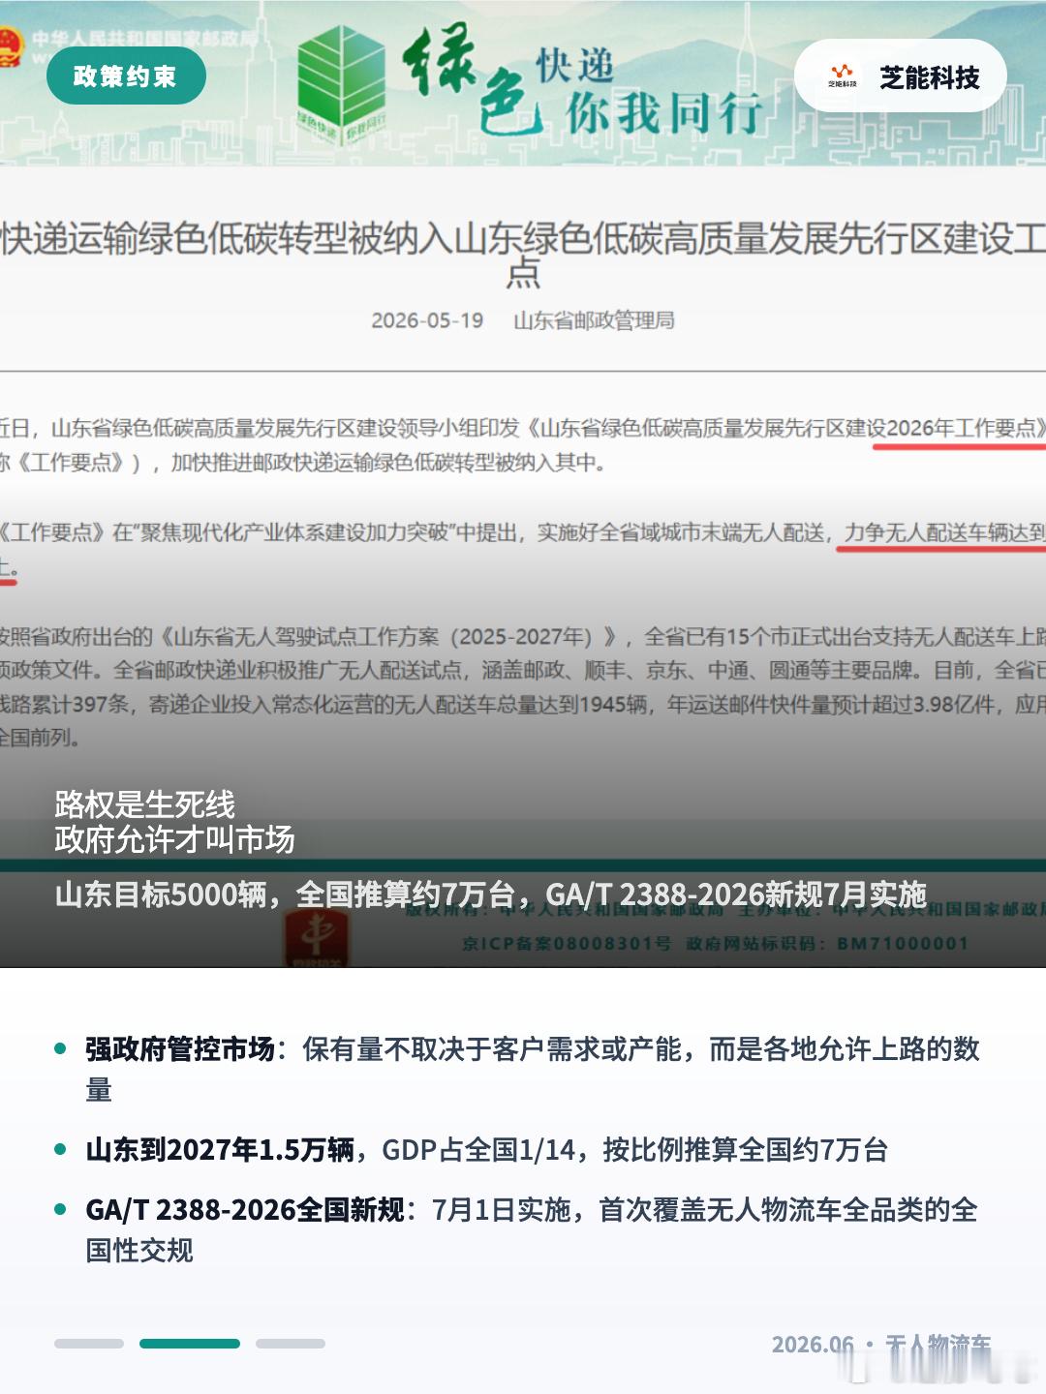Click 政府网站标识码:BM71000001 text

coord(827,943)
